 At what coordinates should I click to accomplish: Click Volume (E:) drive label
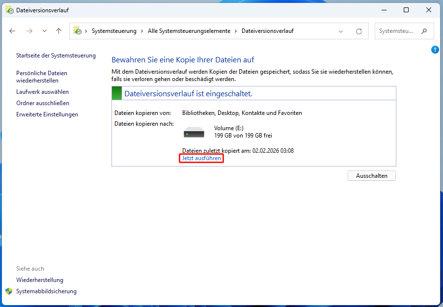228,128
